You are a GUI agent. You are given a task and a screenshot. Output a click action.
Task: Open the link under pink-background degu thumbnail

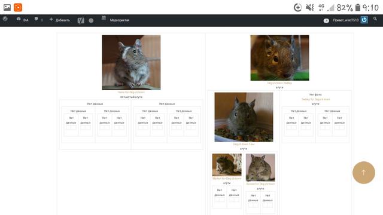(x=260, y=184)
